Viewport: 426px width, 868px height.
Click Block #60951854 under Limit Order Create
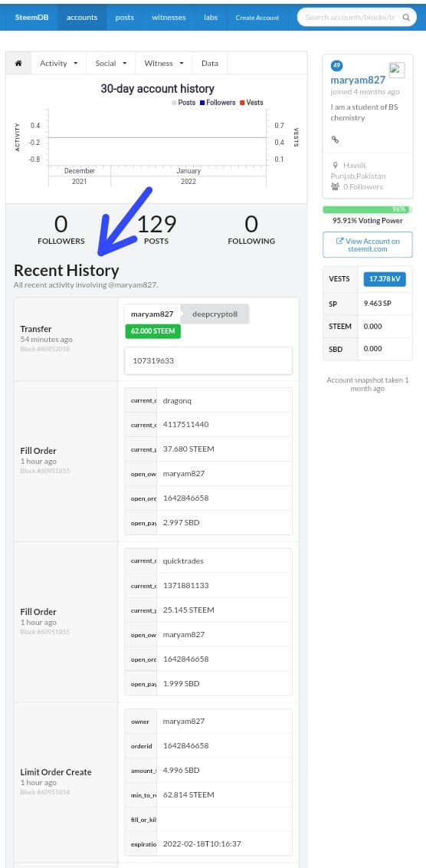44,792
